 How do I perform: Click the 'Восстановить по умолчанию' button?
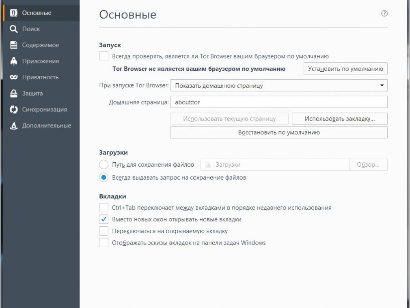coord(279,132)
